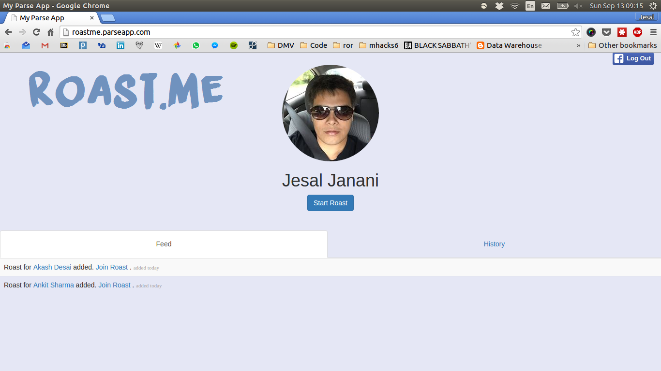661x371 pixels.
Task: Open the Adblock Plus extension icon
Action: [x=637, y=32]
